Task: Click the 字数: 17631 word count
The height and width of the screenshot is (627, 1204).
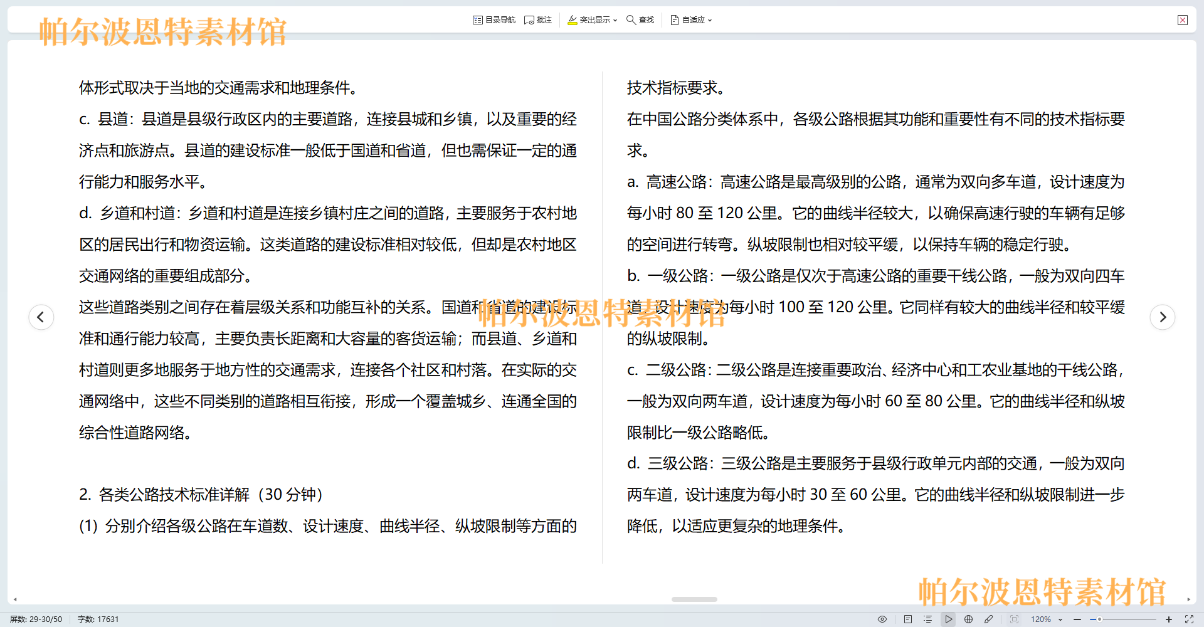Action: (x=98, y=619)
